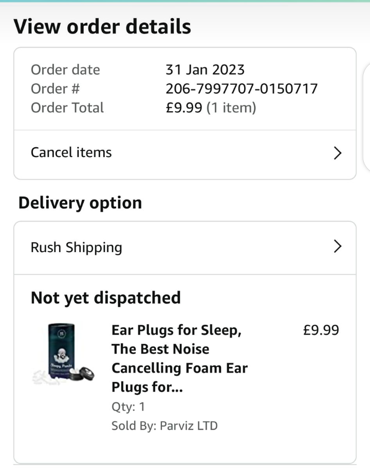Tap the Delivery option section heading
This screenshot has height=476, width=370.
[80, 203]
